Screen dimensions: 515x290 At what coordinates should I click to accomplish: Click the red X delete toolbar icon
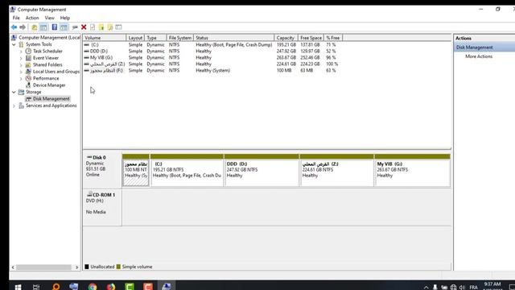[x=84, y=27]
